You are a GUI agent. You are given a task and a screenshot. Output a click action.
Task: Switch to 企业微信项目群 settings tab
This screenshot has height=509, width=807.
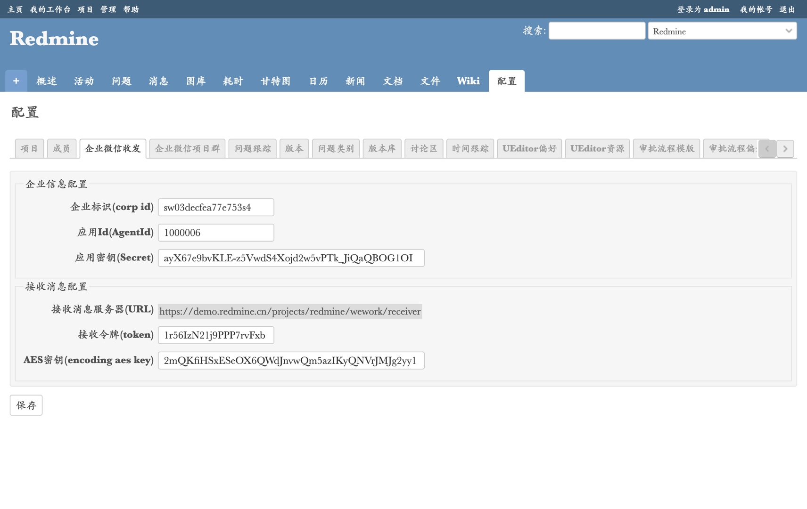pyautogui.click(x=187, y=149)
